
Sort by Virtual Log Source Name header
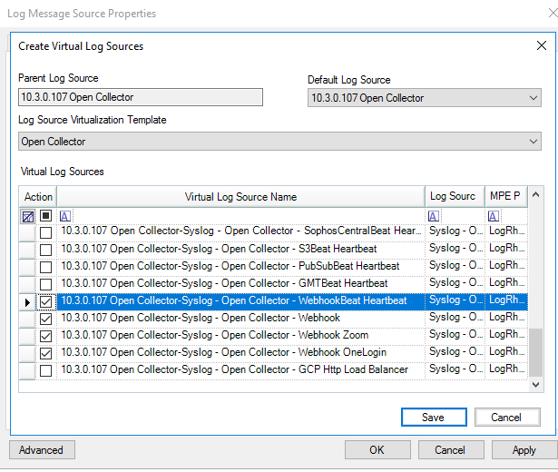(x=240, y=196)
